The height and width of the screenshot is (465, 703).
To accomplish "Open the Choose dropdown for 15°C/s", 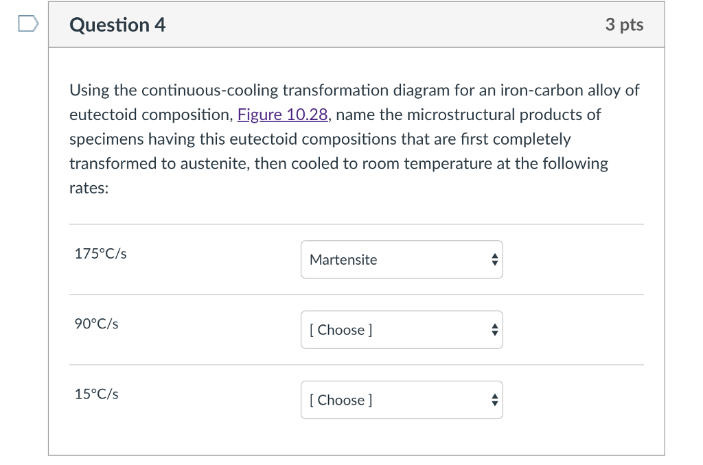I will 402,400.
